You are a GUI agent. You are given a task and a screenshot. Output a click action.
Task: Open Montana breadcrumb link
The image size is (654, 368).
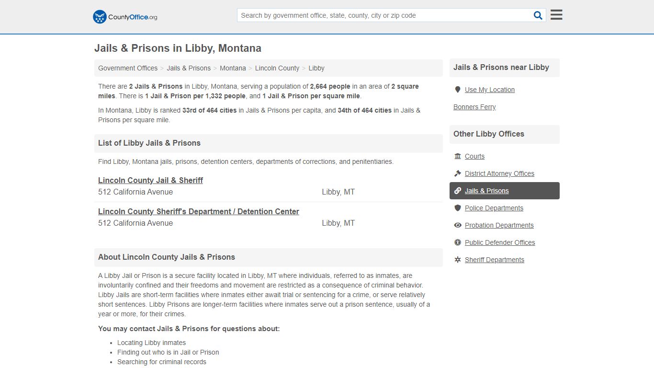tap(233, 68)
